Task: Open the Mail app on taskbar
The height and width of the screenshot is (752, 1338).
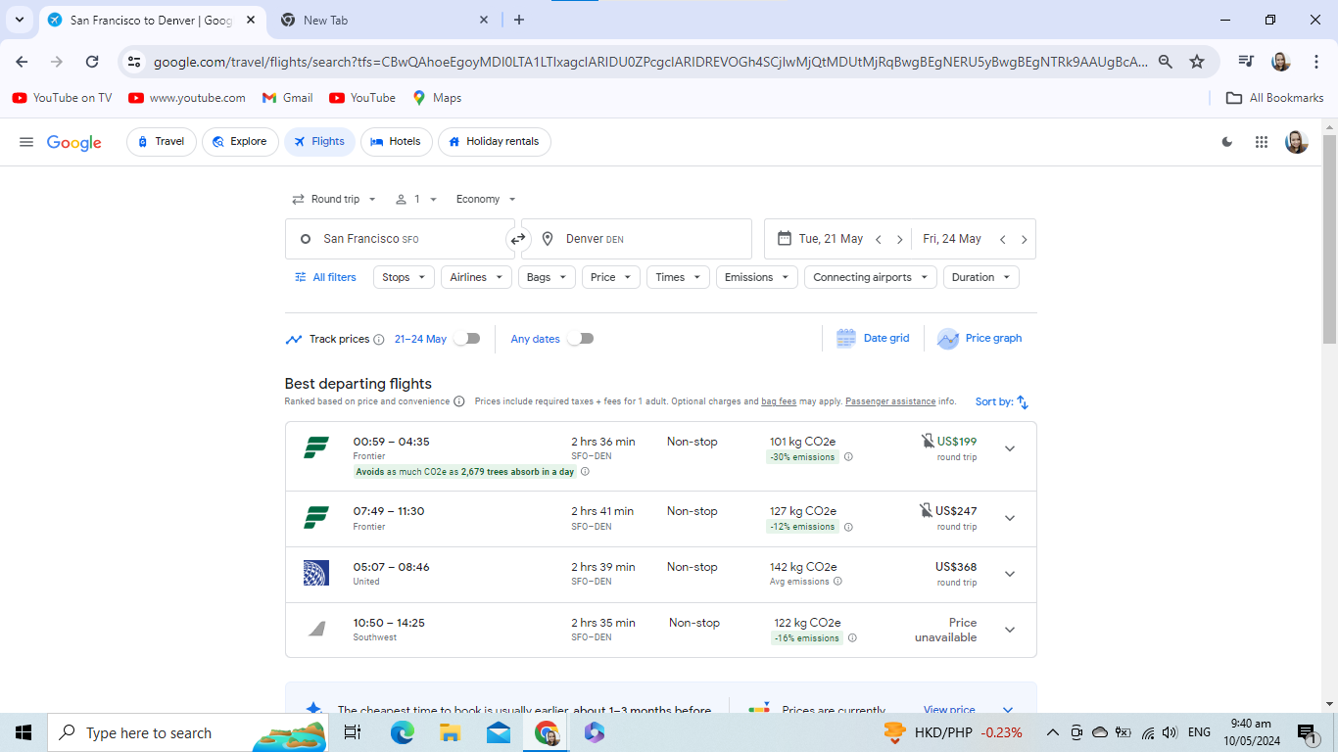Action: (499, 732)
